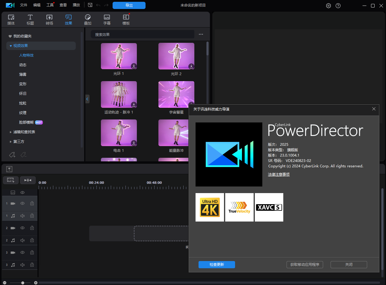
Task: Click the add tag icon
Action: tap(12, 155)
